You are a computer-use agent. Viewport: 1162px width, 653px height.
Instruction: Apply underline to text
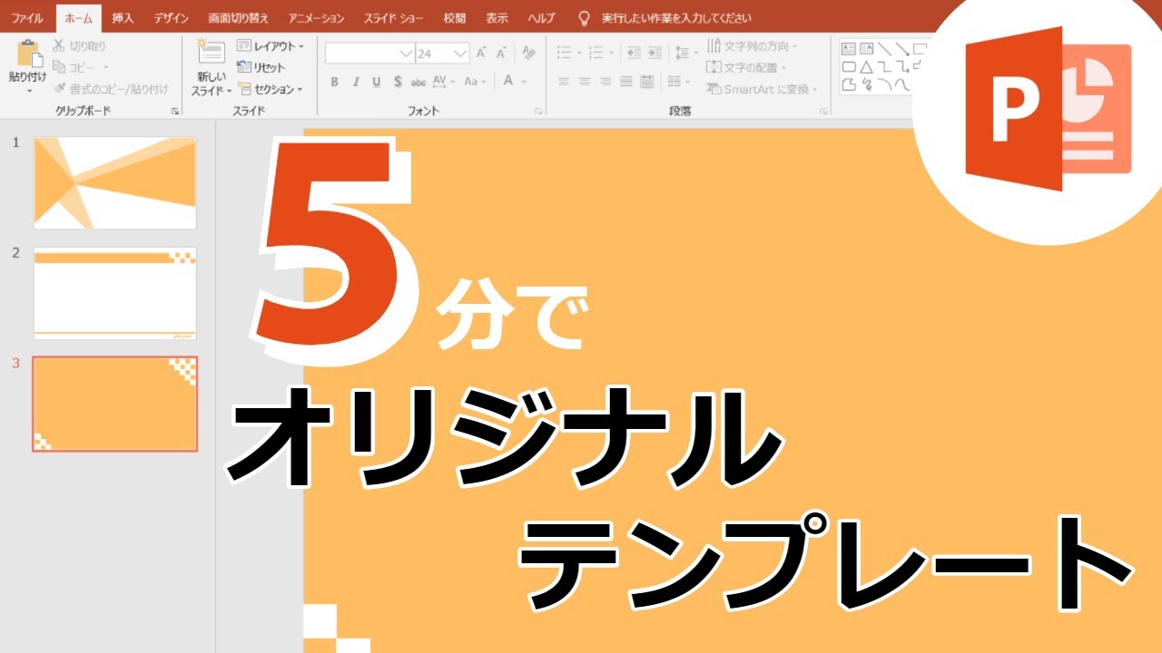point(376,82)
